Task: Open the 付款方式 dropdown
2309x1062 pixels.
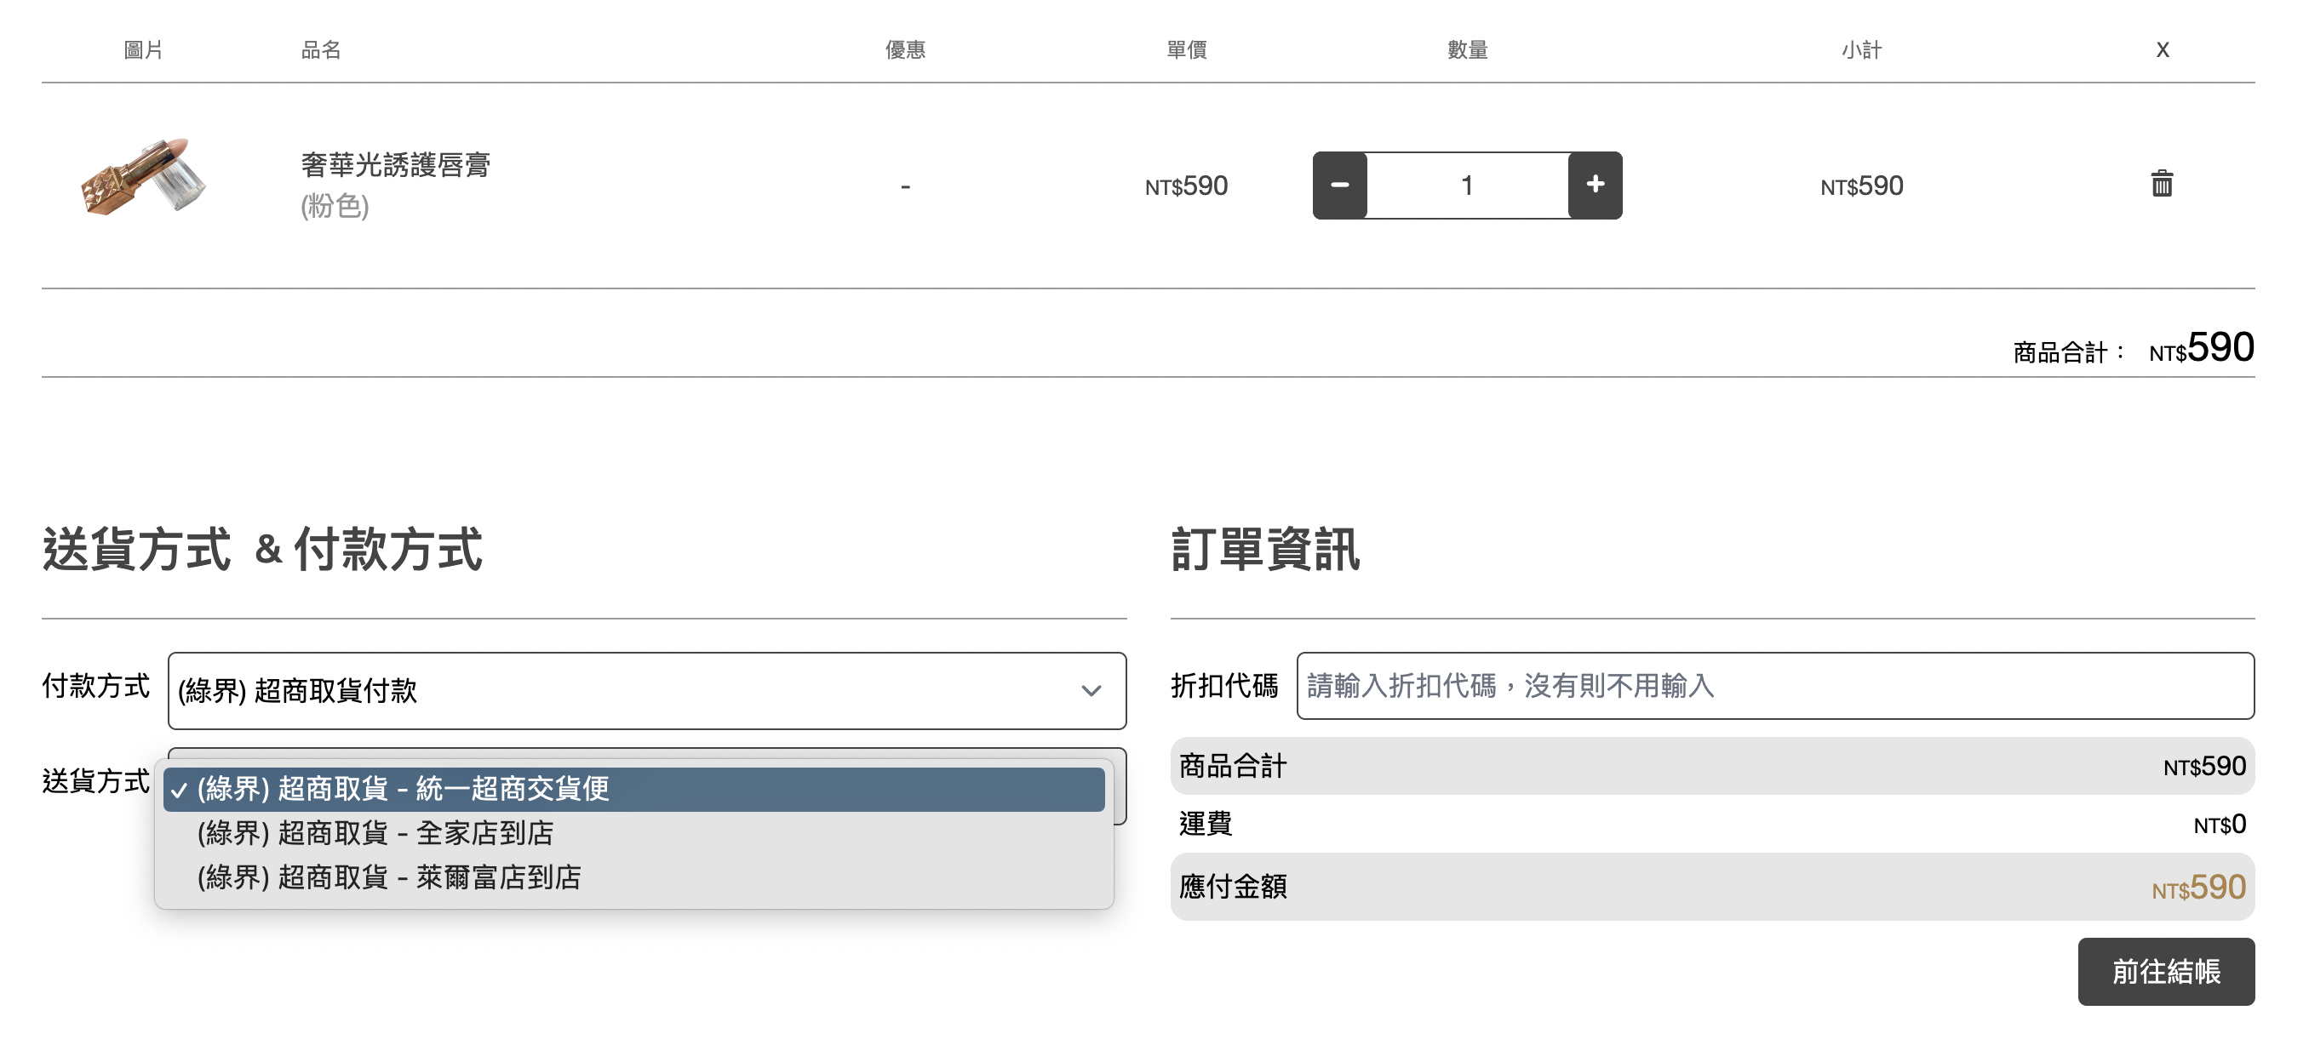Action: [646, 690]
